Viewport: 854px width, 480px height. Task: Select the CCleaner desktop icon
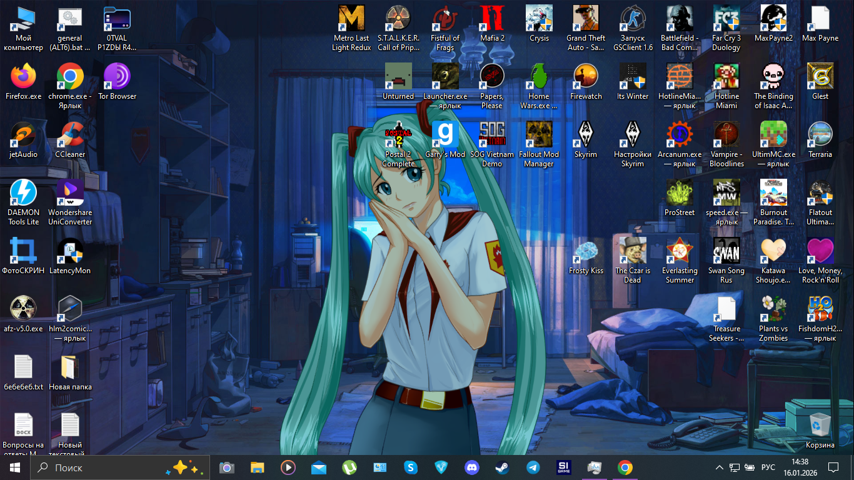[x=70, y=141]
